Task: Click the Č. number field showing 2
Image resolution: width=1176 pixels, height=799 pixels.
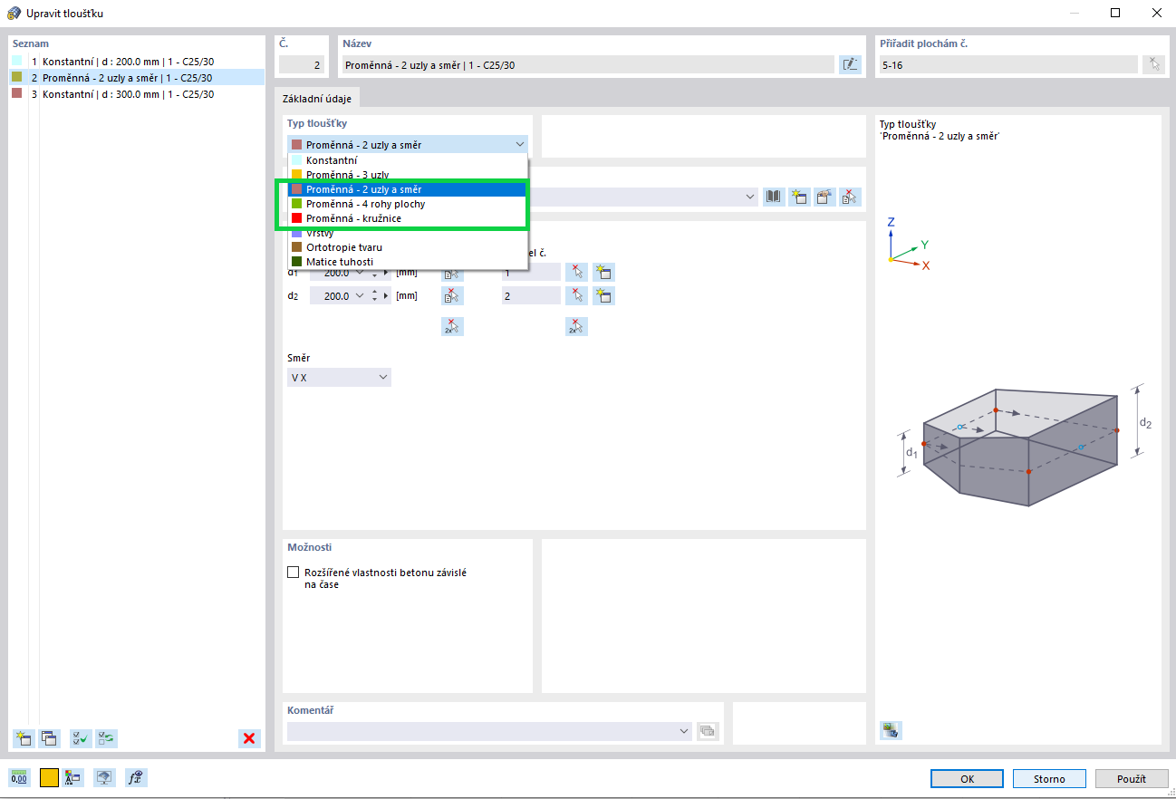Action: click(302, 64)
